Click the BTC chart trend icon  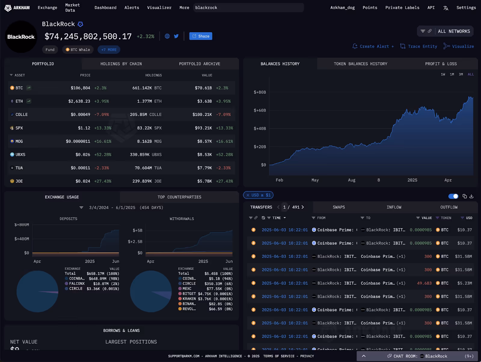click(x=29, y=88)
